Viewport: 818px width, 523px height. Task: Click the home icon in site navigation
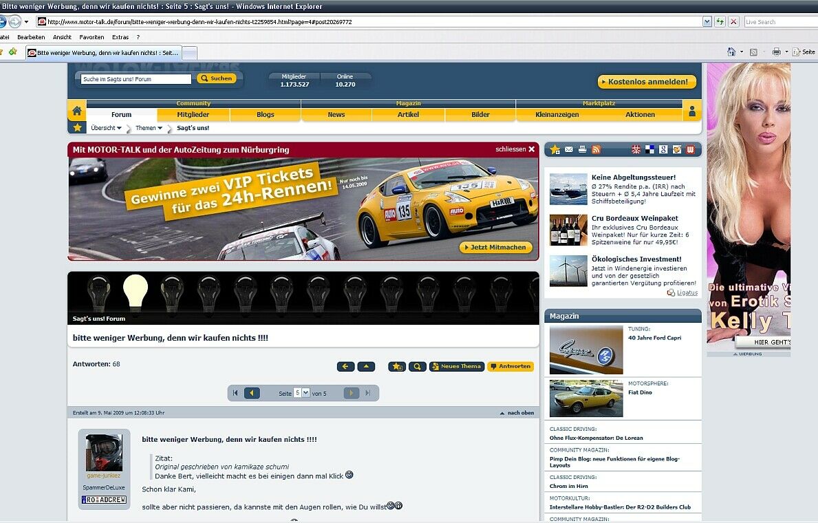pyautogui.click(x=76, y=111)
